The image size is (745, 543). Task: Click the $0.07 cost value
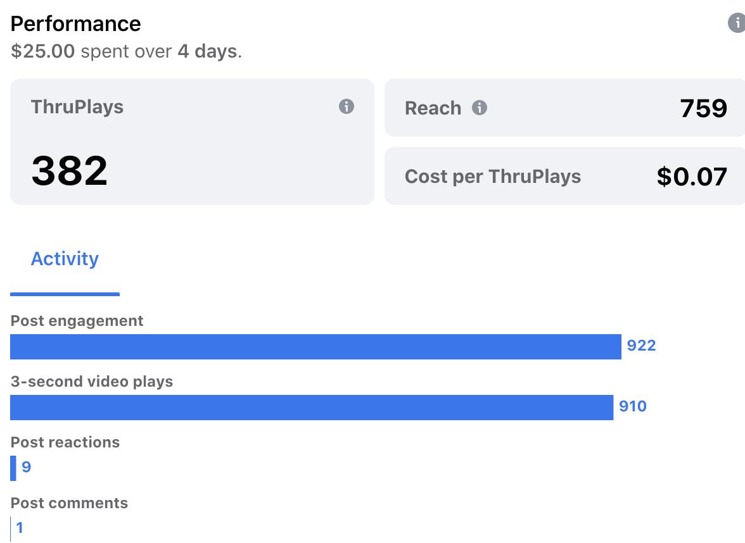coord(692,176)
